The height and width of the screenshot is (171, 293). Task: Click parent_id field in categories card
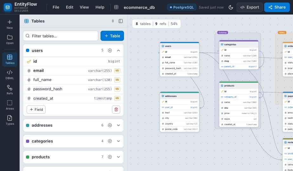tap(239, 66)
